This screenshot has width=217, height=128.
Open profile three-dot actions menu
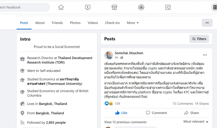[x=207, y=23]
